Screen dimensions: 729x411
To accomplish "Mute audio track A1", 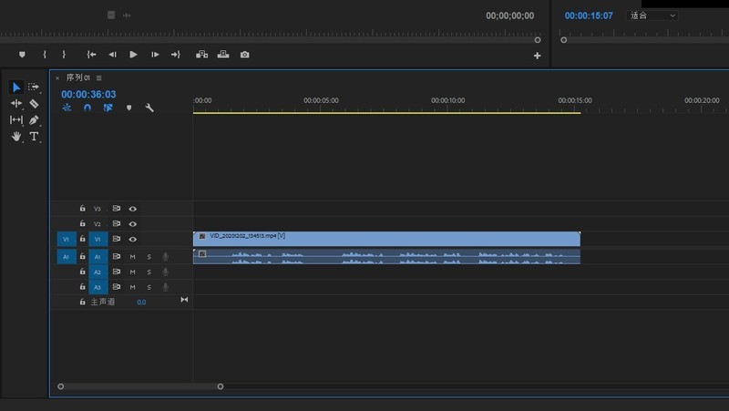I will (133, 257).
